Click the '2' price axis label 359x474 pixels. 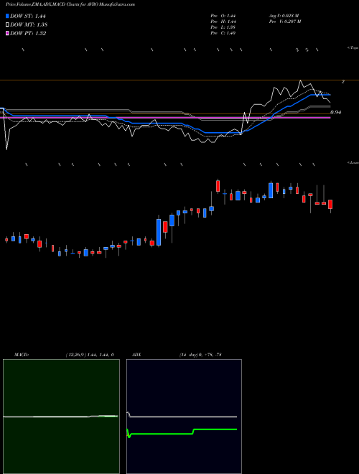click(x=342, y=82)
